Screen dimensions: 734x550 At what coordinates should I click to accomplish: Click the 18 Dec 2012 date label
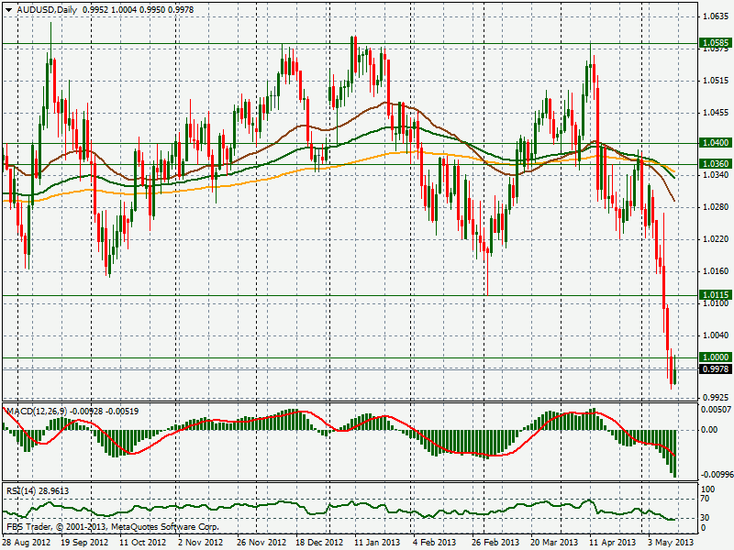pos(319,542)
